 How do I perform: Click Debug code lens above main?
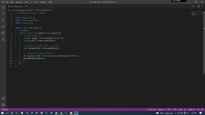(26, 31)
